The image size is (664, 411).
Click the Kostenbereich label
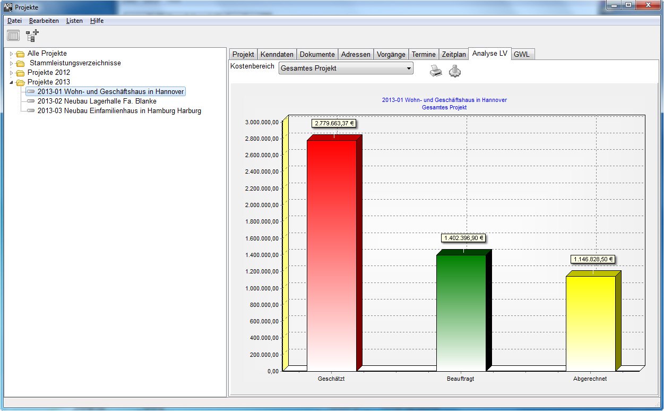tap(253, 66)
